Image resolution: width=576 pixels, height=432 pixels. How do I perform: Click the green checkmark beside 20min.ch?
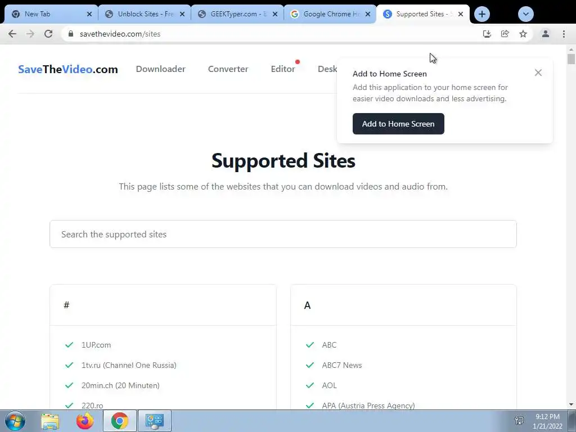[x=69, y=385]
